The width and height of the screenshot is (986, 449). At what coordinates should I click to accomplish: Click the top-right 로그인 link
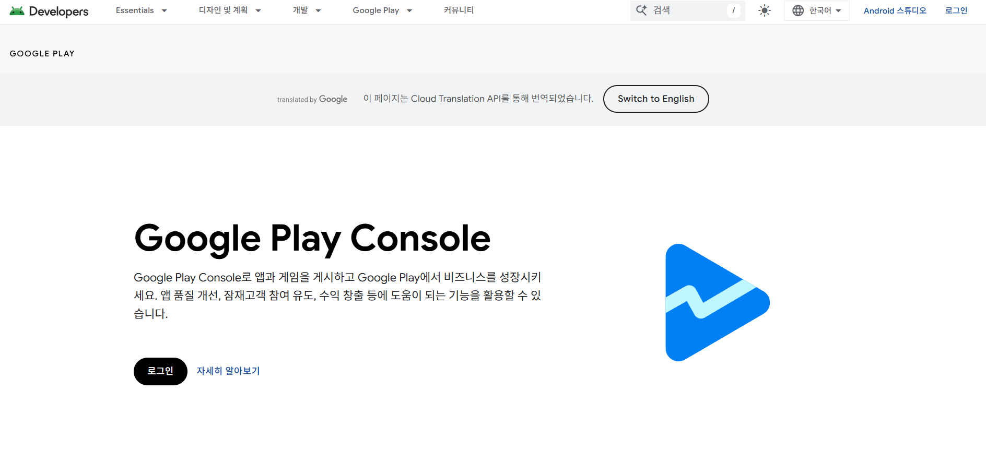click(x=956, y=10)
